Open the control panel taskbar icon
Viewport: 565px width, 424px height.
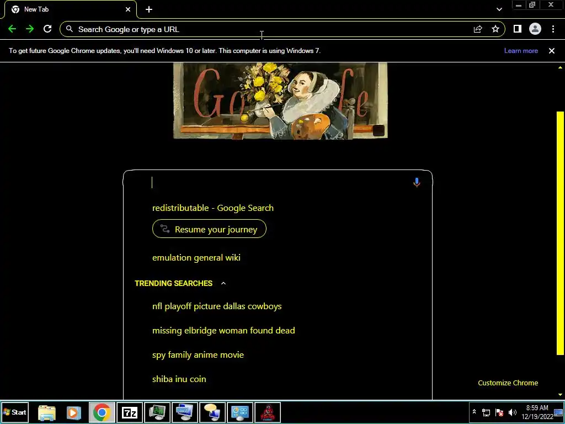pyautogui.click(x=240, y=412)
